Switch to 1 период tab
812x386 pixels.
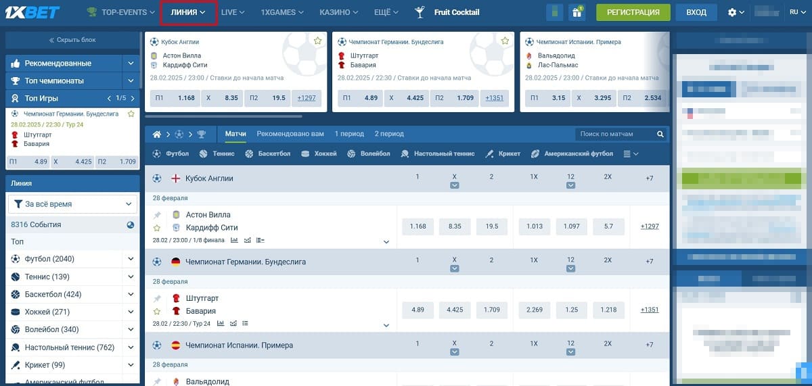[349, 134]
